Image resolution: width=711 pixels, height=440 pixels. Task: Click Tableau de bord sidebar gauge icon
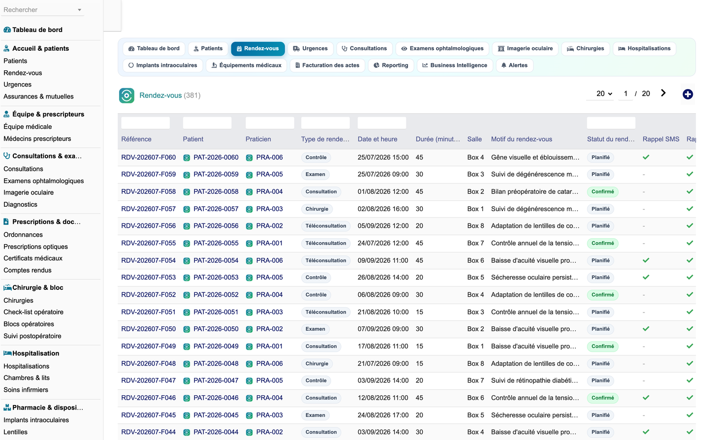pyautogui.click(x=7, y=30)
